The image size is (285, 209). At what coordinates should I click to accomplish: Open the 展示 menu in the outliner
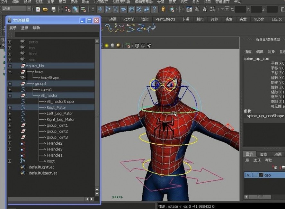click(x=13, y=28)
